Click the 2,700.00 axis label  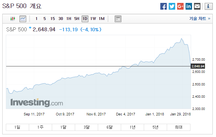[x=199, y=60]
